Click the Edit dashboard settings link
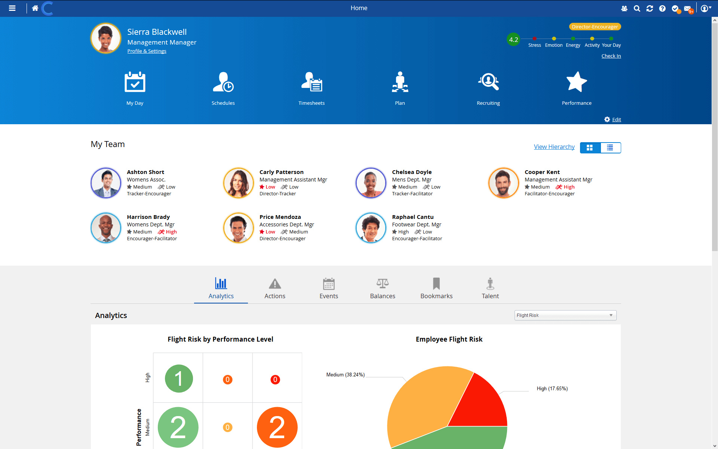The image size is (718, 449). [616, 119]
